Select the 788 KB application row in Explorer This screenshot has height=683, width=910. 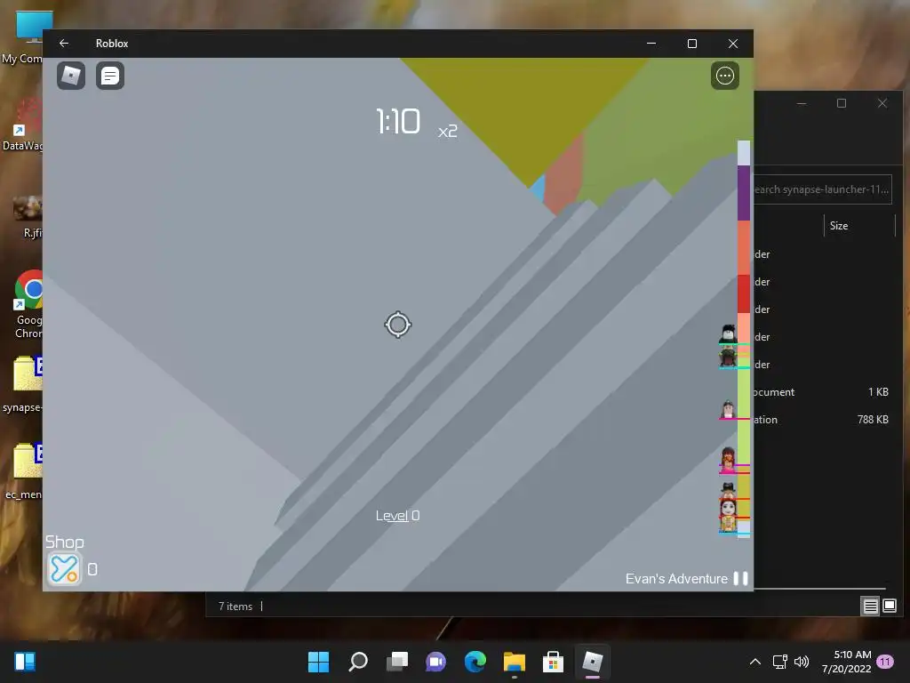[x=822, y=420]
